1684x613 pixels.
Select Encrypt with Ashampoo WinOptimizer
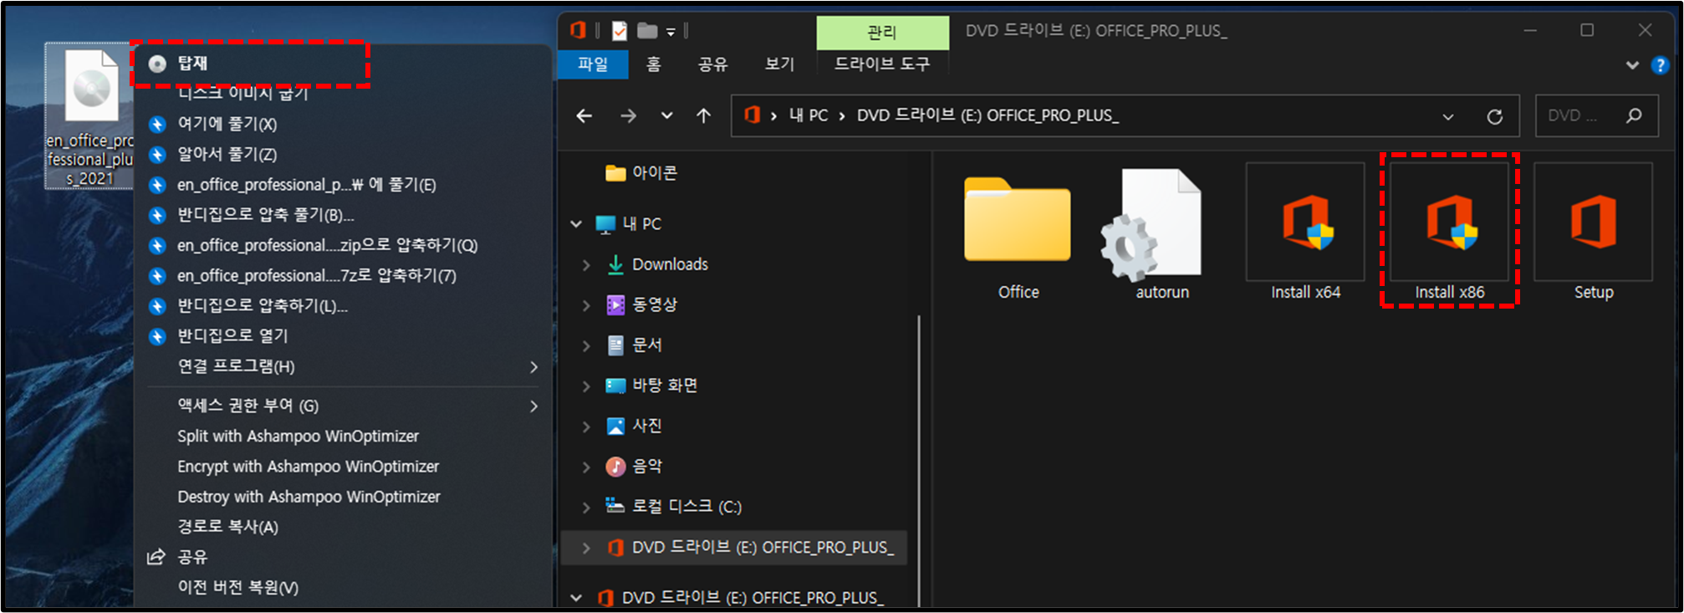[x=308, y=466]
